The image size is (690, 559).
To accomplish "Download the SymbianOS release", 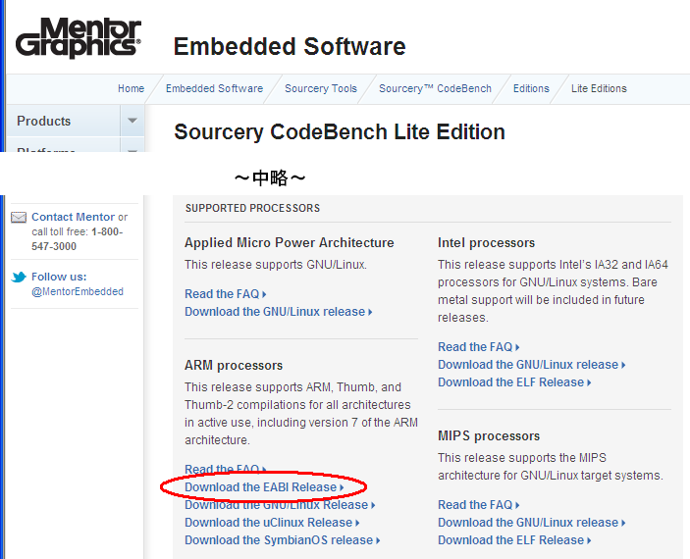I will [x=282, y=539].
